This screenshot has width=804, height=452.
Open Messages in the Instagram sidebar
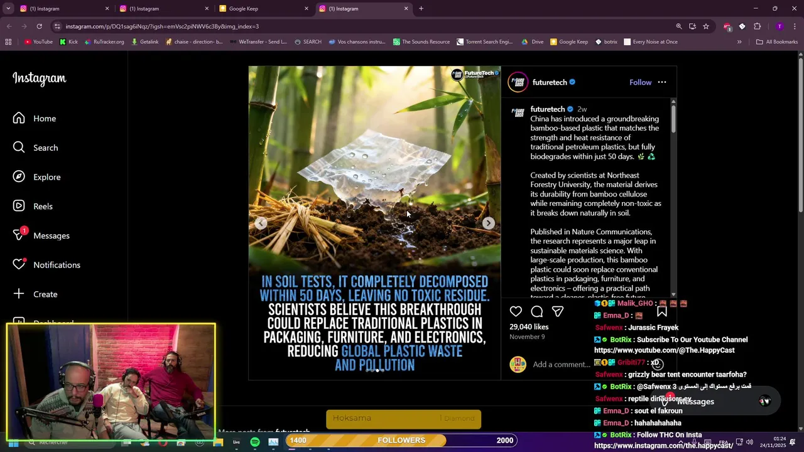(41, 235)
